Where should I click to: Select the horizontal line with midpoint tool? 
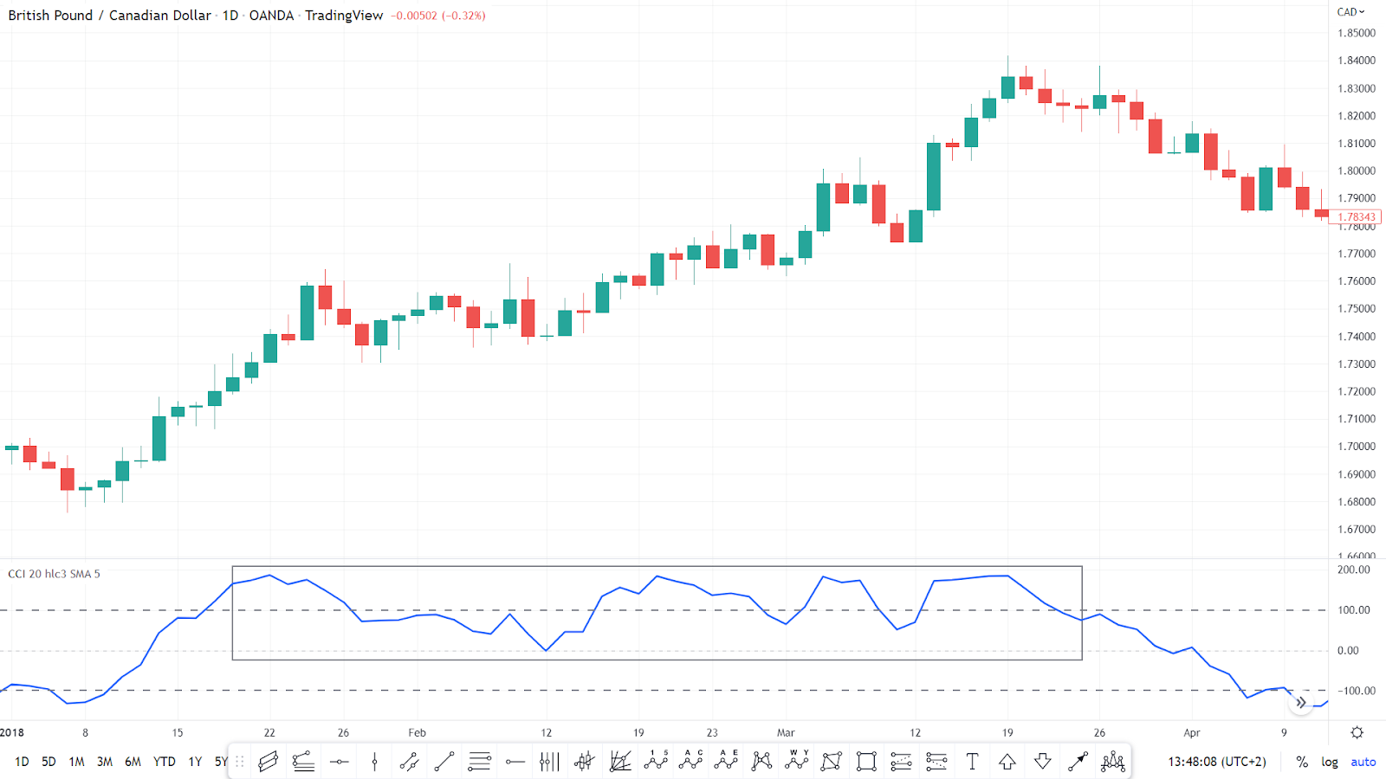tap(339, 762)
